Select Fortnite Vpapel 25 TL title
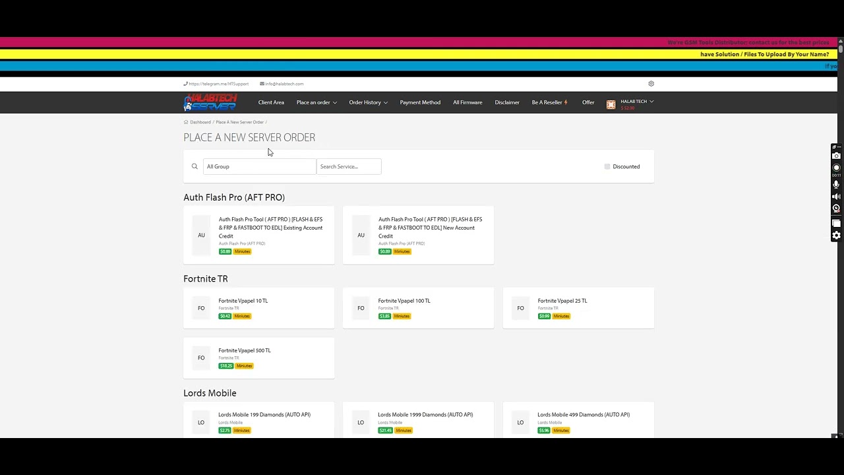This screenshot has width=844, height=475. pyautogui.click(x=562, y=301)
